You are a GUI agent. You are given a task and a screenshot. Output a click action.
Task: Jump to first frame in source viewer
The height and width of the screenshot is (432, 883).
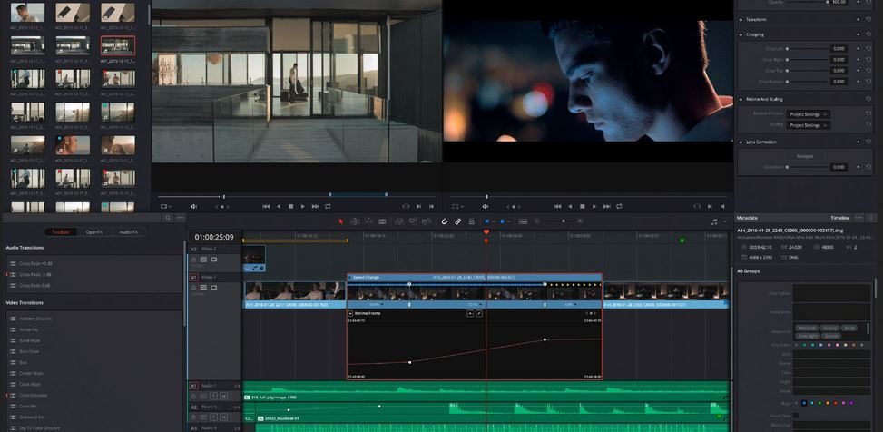click(266, 207)
